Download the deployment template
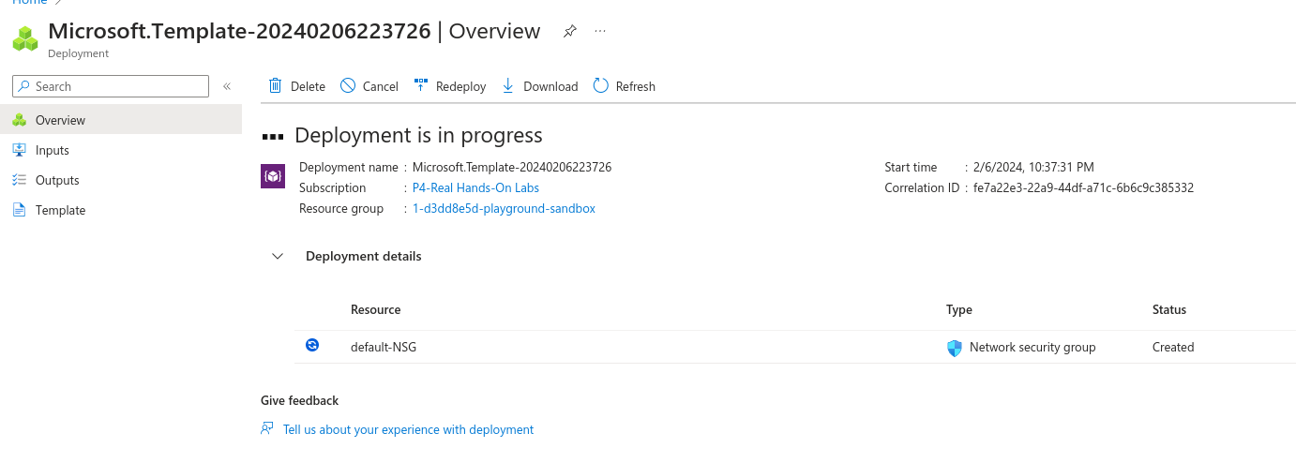Screen dimensions: 1296x463 click(x=539, y=86)
